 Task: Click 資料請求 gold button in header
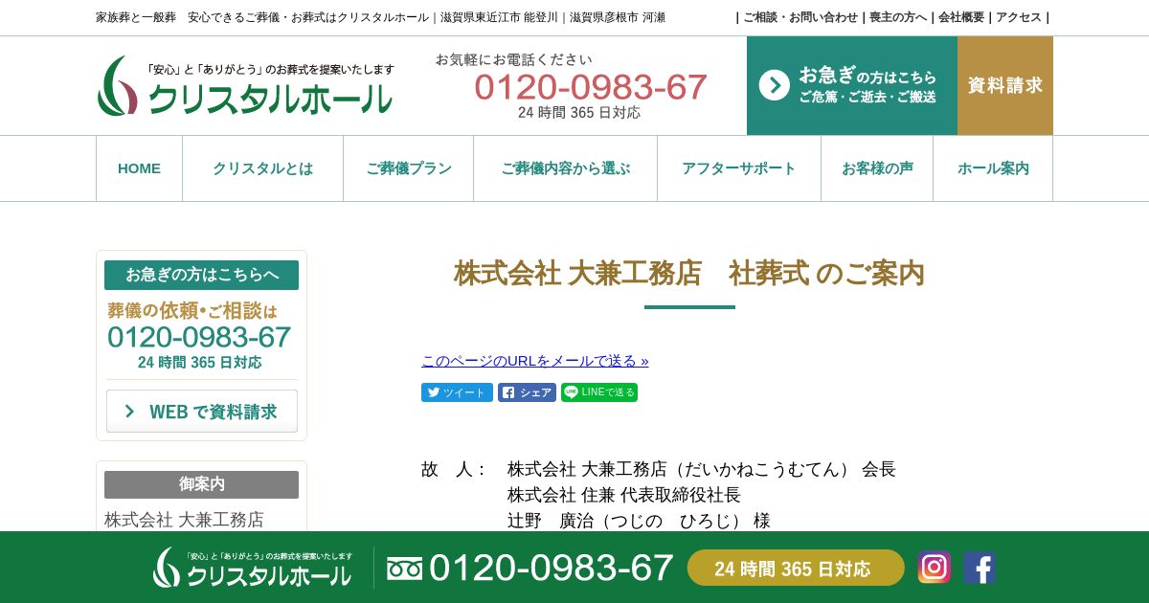[x=1005, y=85]
